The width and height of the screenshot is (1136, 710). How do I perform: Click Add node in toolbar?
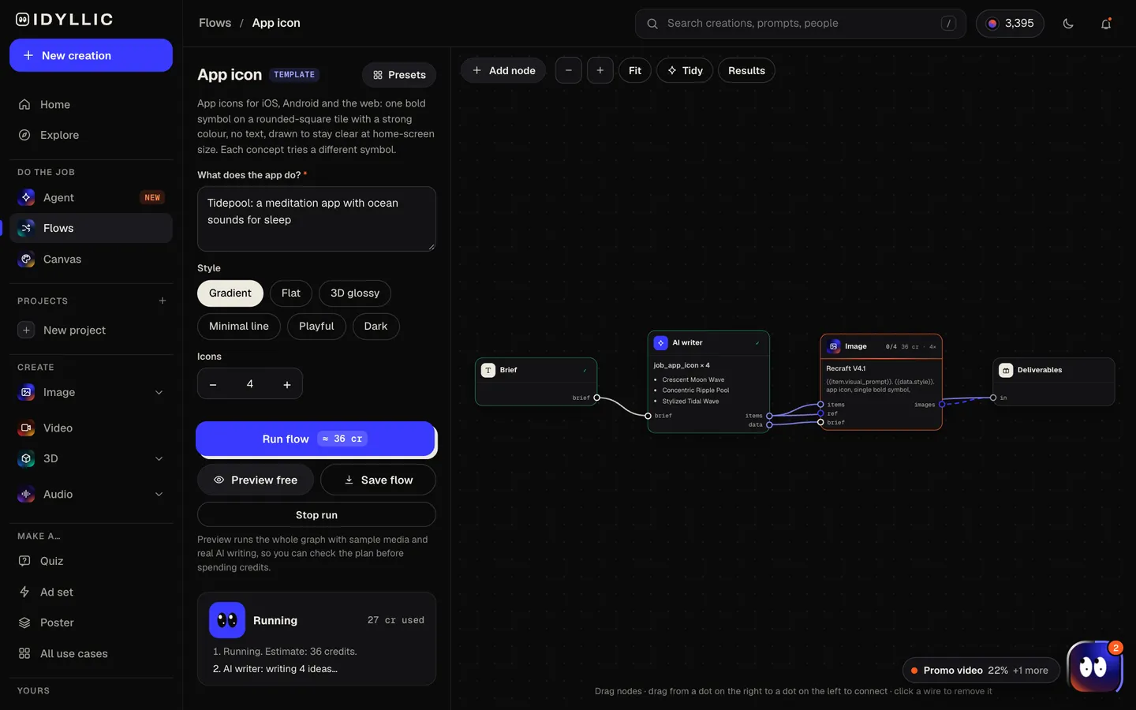pyautogui.click(x=503, y=70)
